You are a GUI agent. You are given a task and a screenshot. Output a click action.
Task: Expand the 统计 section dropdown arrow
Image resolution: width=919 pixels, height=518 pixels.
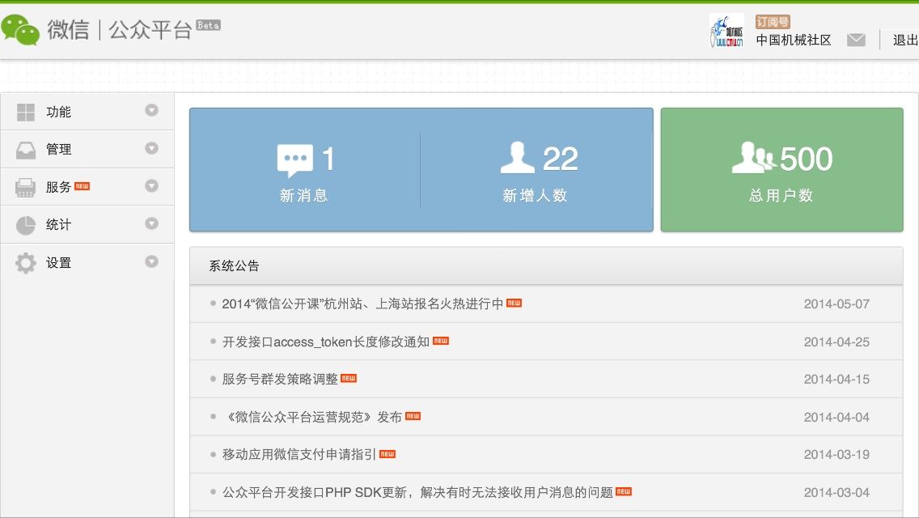[151, 224]
